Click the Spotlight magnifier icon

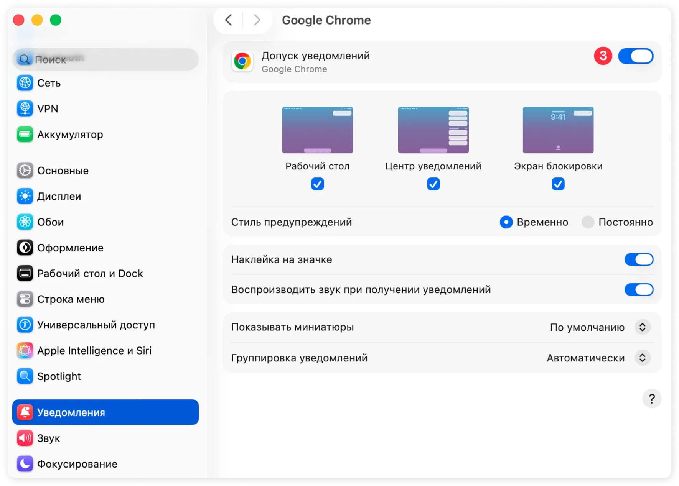[25, 376]
